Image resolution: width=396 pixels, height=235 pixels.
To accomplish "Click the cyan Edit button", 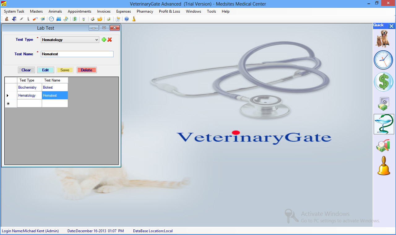I will point(45,70).
